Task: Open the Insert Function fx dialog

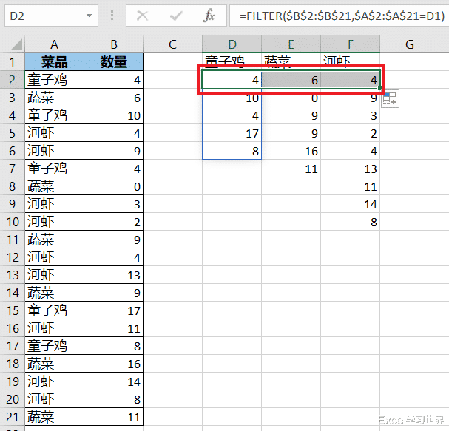Action: coord(209,16)
